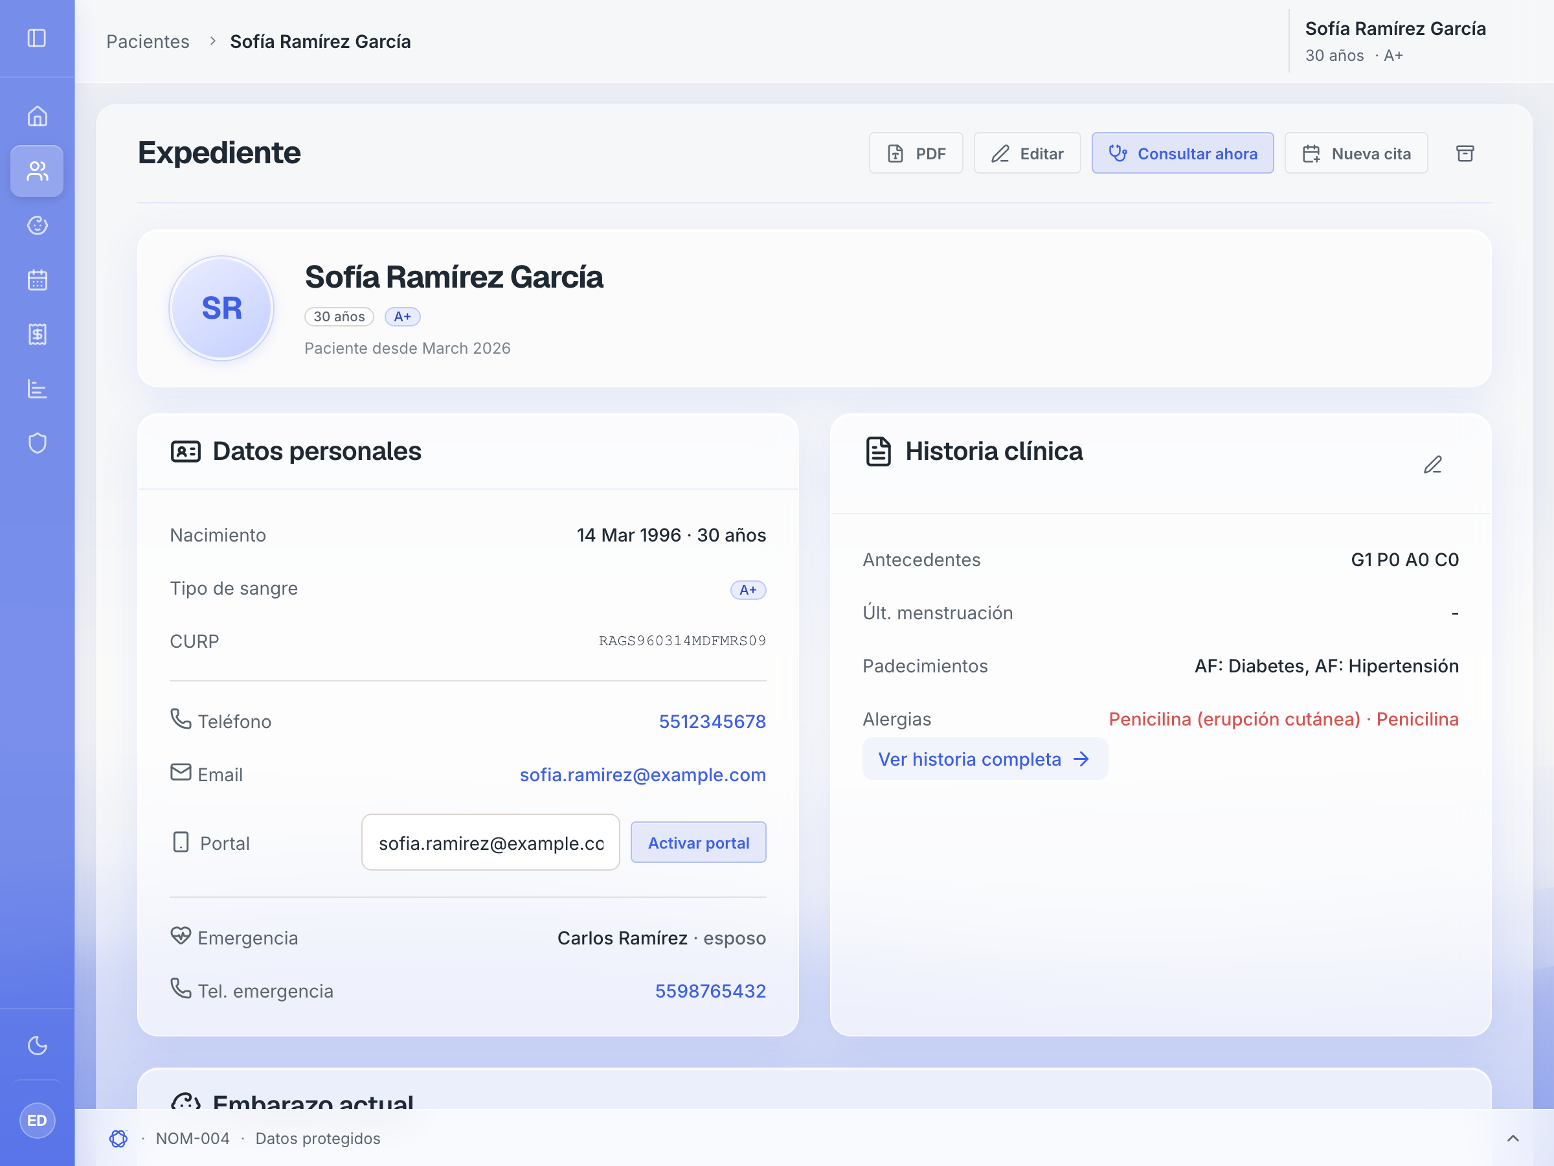Toggle the sidebar panel icon
The height and width of the screenshot is (1166, 1554).
pos(38,38)
